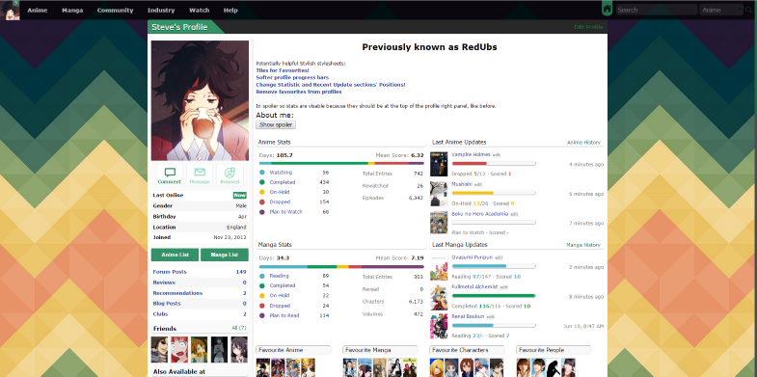Open the Watch menu
This screenshot has height=377, width=757.
pyautogui.click(x=199, y=11)
